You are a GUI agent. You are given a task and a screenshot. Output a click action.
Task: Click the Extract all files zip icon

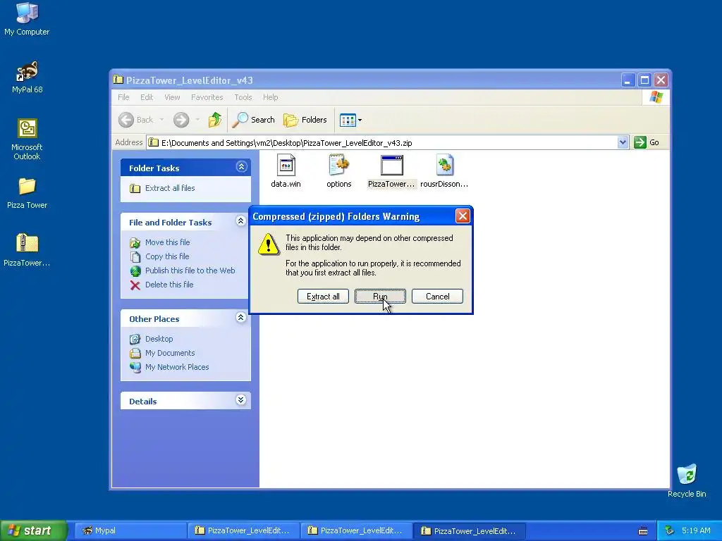135,188
